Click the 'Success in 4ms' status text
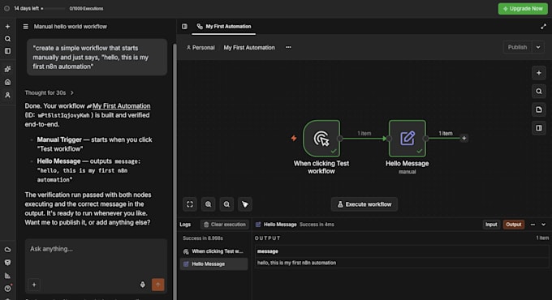The height and width of the screenshot is (300, 552). (317, 225)
